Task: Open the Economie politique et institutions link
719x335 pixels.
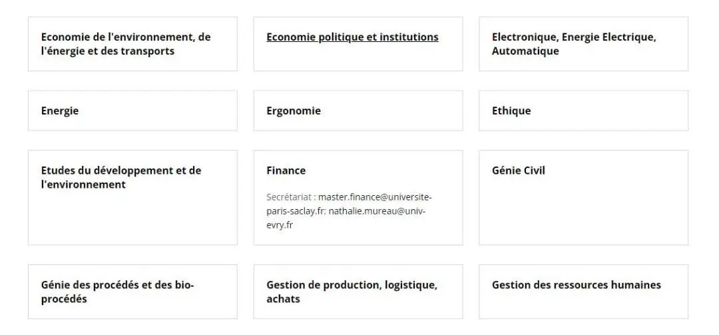Action: point(352,37)
